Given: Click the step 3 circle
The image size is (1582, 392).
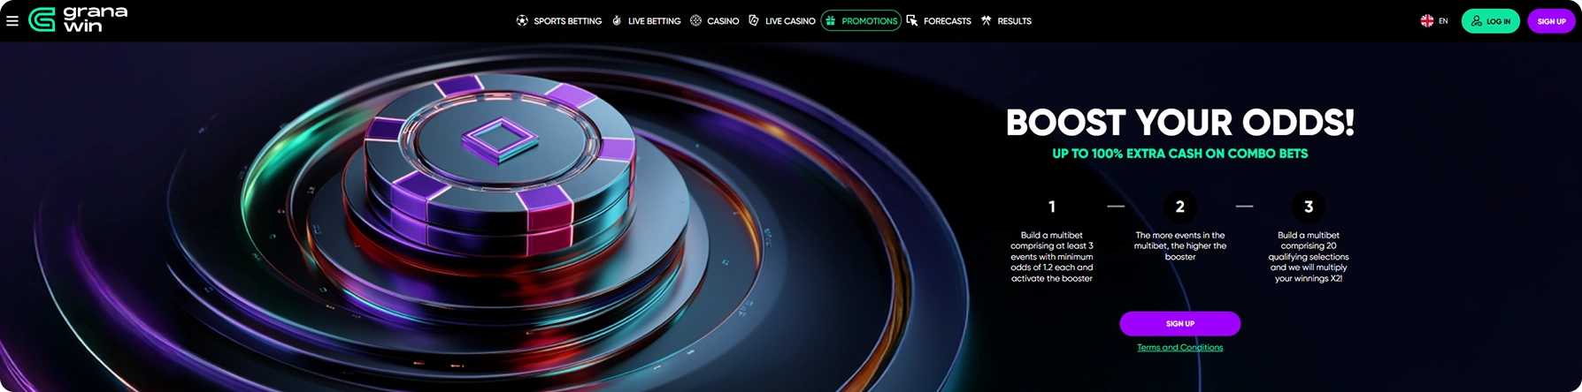Looking at the screenshot, I should coord(1308,207).
